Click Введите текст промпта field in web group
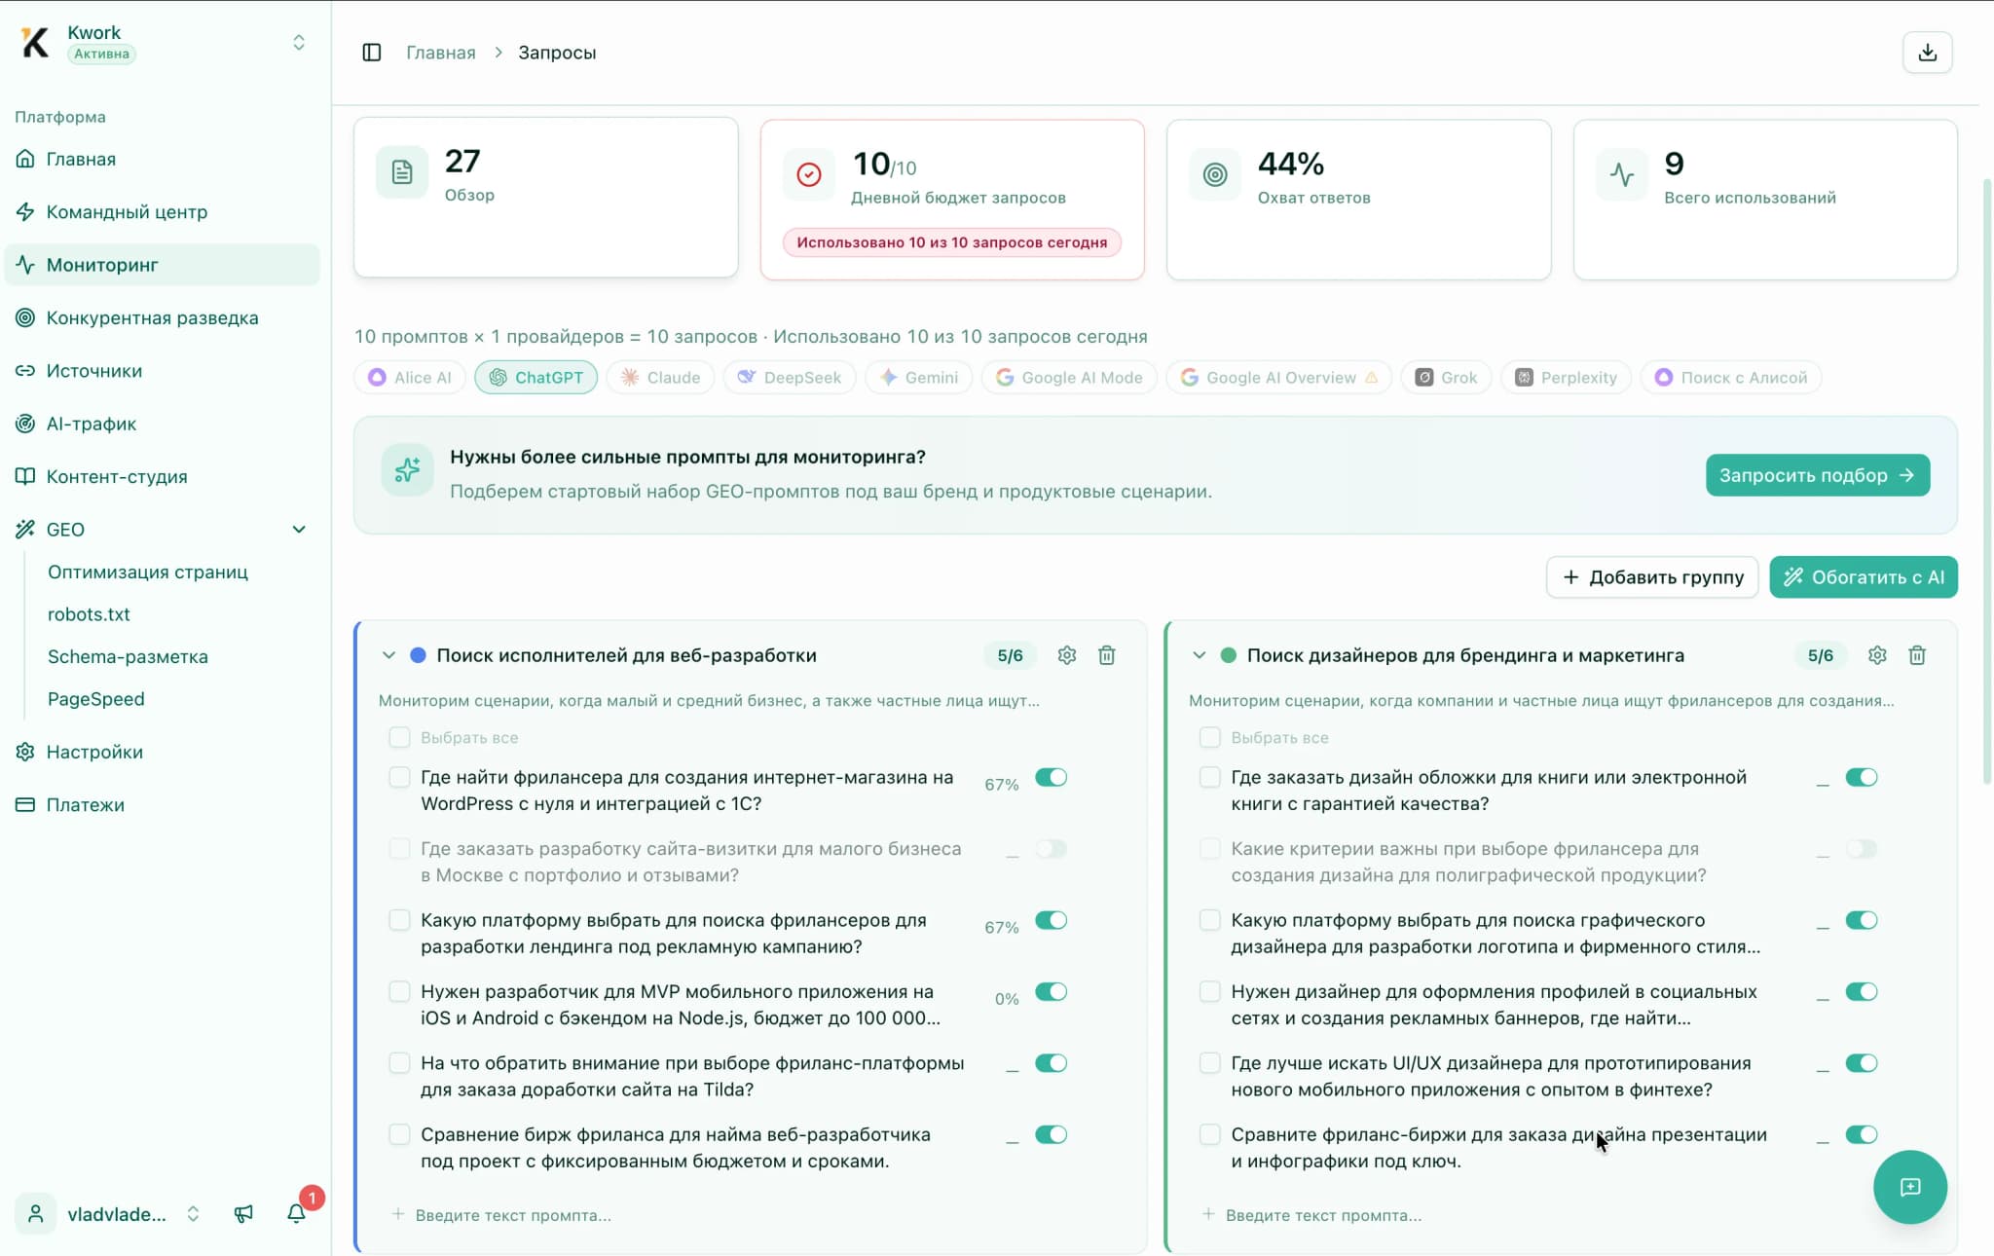Viewport: 1994px width, 1256px height. (x=514, y=1214)
